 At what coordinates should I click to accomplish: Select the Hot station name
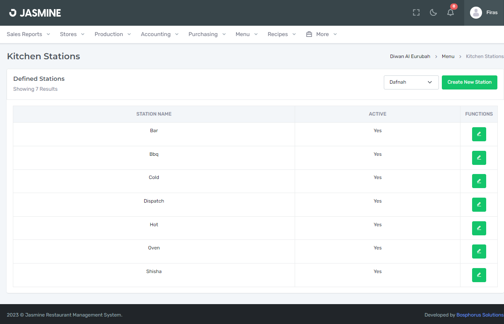coord(154,225)
